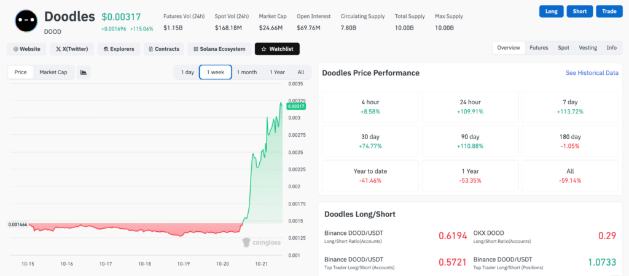This screenshot has height=276, width=629.
Task: Set chart range to All
Action: [x=301, y=72]
